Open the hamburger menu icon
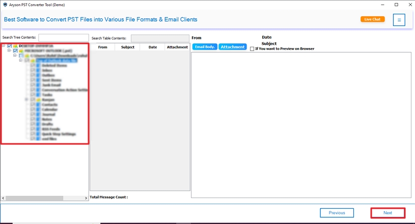The image size is (415, 224). [399, 20]
